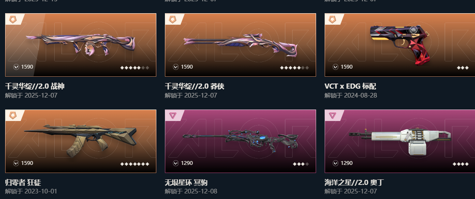Click the orange tier badge on 归零者 狂徒 card
475x199 pixels.
(x=13, y=115)
